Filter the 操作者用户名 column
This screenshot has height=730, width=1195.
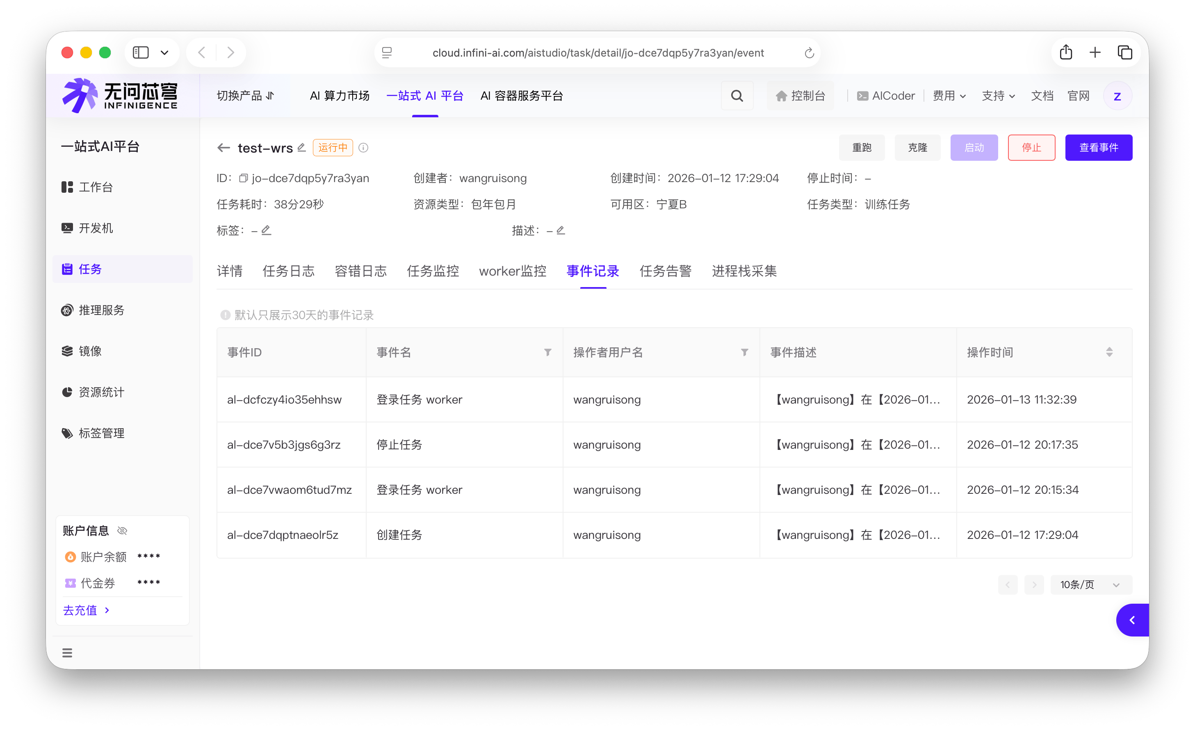coord(744,352)
